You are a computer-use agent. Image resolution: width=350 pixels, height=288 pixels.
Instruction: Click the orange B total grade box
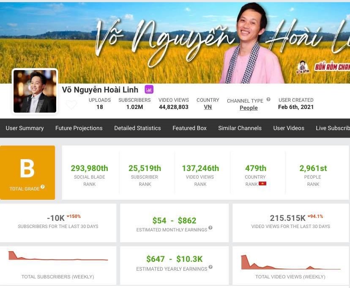point(27,172)
